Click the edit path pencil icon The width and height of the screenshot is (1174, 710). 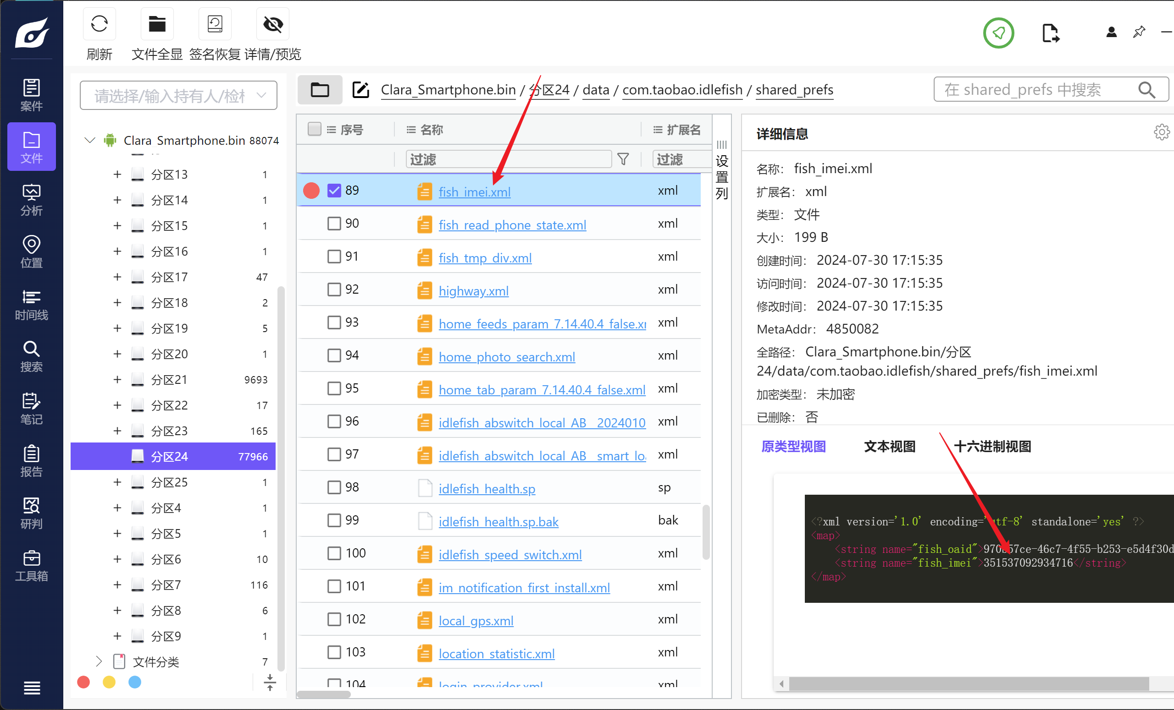[x=360, y=89]
